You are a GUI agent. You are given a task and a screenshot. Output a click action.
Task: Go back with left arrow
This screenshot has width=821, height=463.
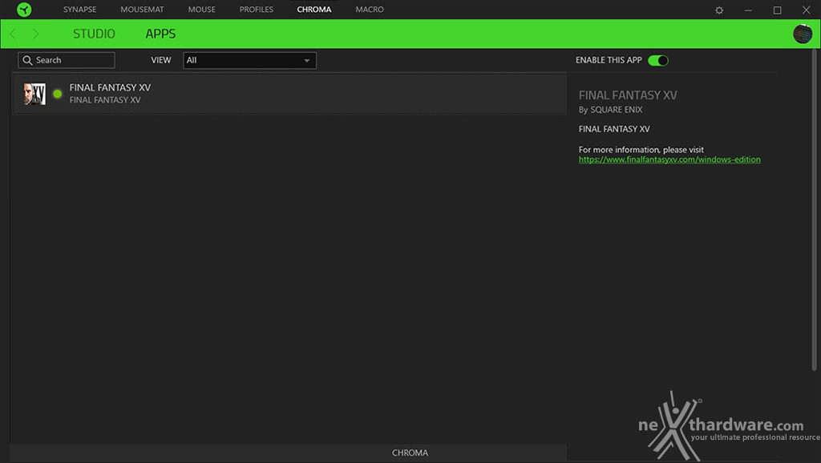[13, 34]
